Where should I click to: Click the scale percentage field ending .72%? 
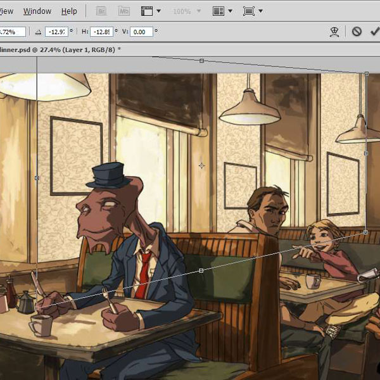(x=13, y=32)
